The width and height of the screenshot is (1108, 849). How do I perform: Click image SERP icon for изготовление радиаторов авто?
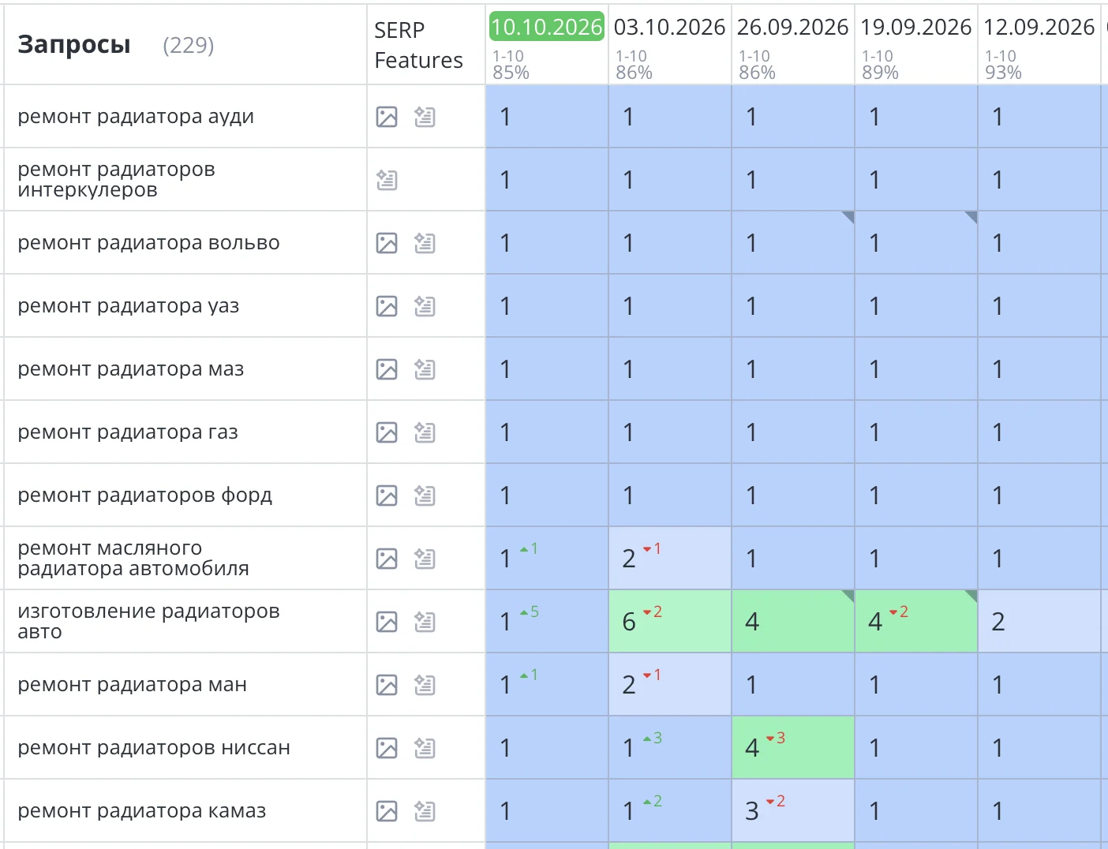387,622
